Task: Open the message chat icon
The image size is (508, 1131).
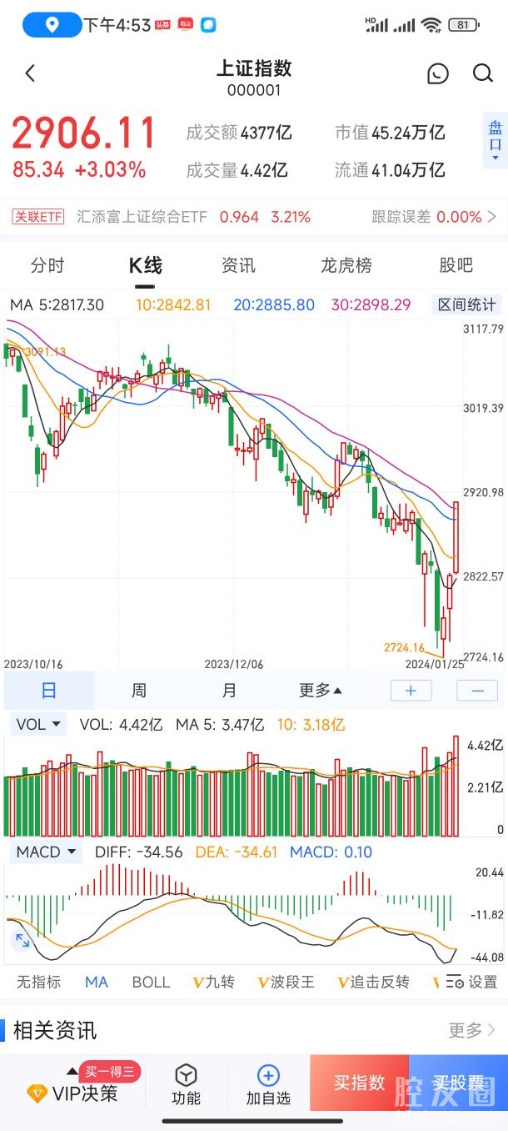Action: [438, 73]
